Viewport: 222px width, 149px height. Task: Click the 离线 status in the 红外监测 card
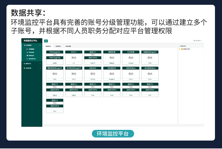click(131, 58)
